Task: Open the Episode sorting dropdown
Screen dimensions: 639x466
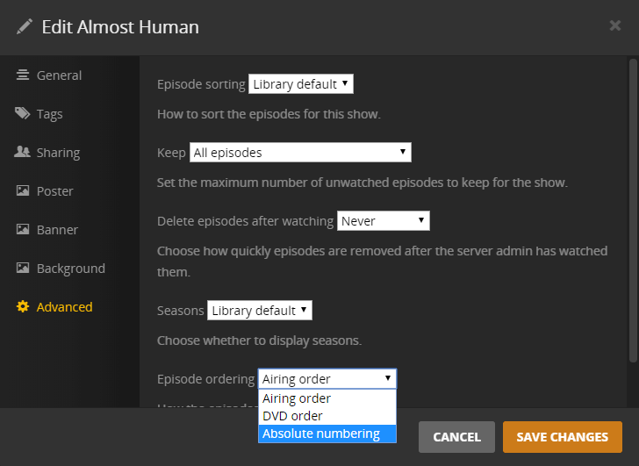Action: click(301, 84)
